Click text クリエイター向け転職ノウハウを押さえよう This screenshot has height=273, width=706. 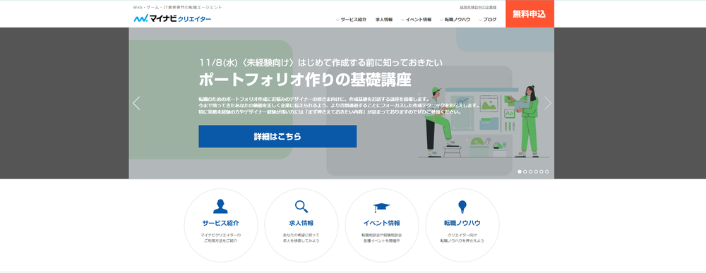[462, 238]
